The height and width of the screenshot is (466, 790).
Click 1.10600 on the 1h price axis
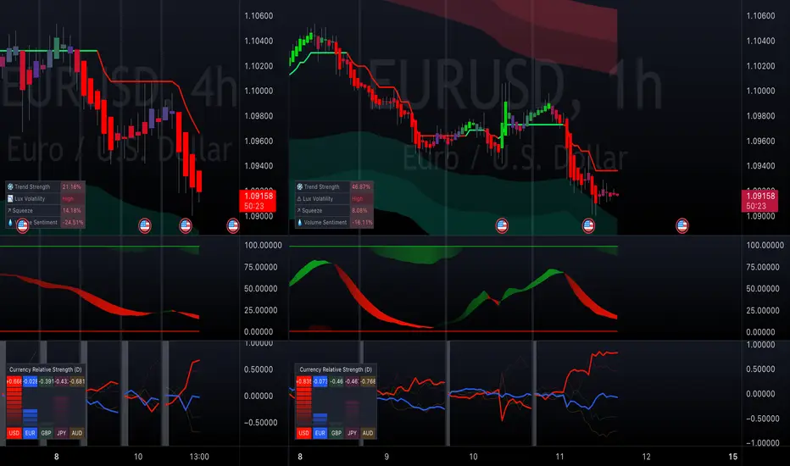click(x=760, y=15)
